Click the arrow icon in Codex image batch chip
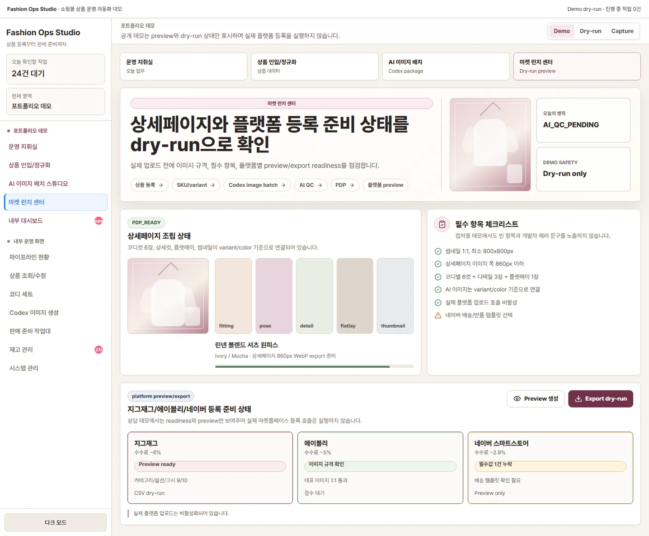This screenshot has height=536, width=649. coord(283,185)
